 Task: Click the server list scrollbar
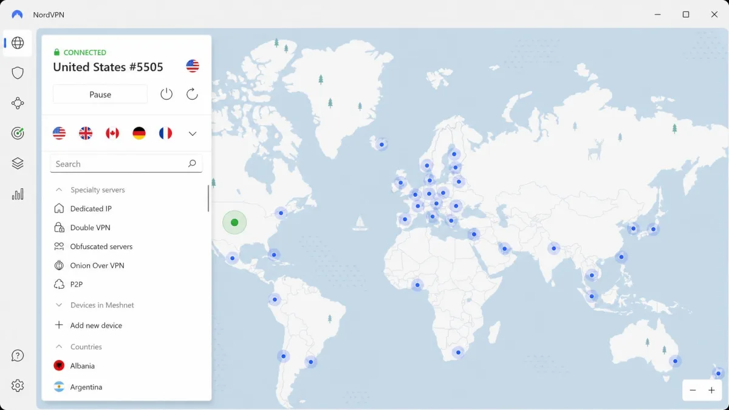coord(208,198)
